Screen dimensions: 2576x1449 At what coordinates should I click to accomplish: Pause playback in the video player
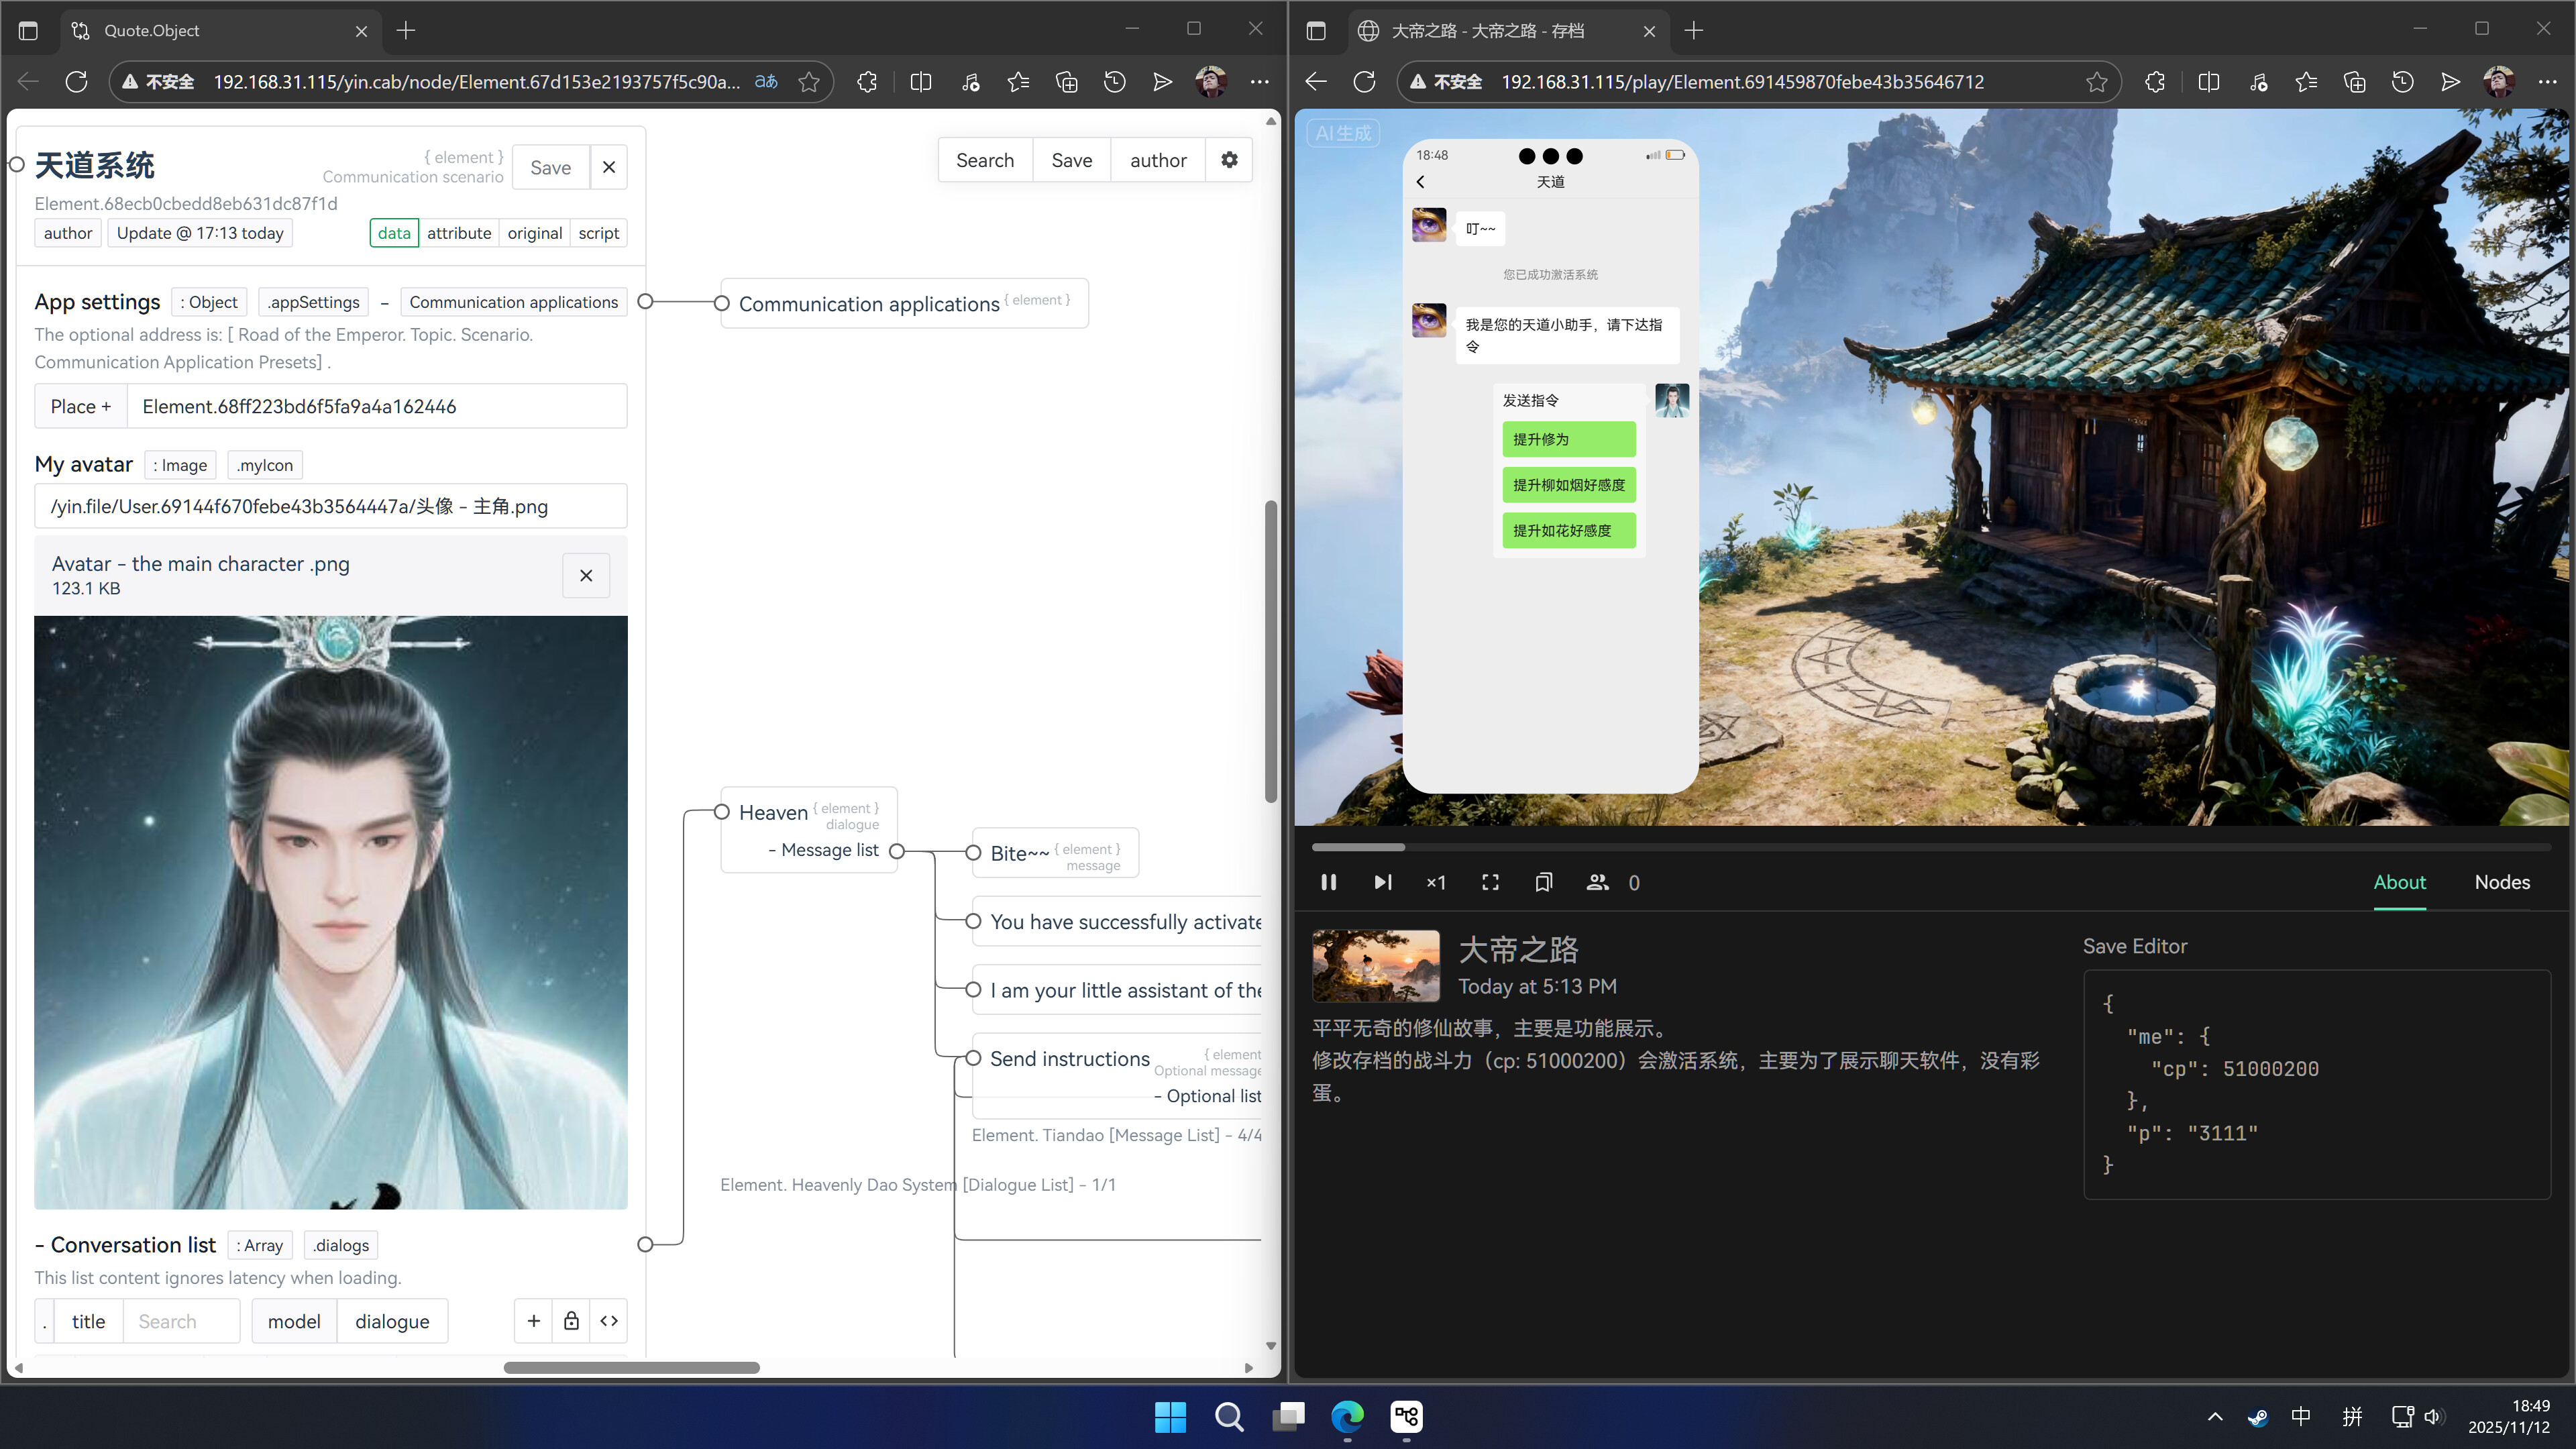(x=1329, y=883)
